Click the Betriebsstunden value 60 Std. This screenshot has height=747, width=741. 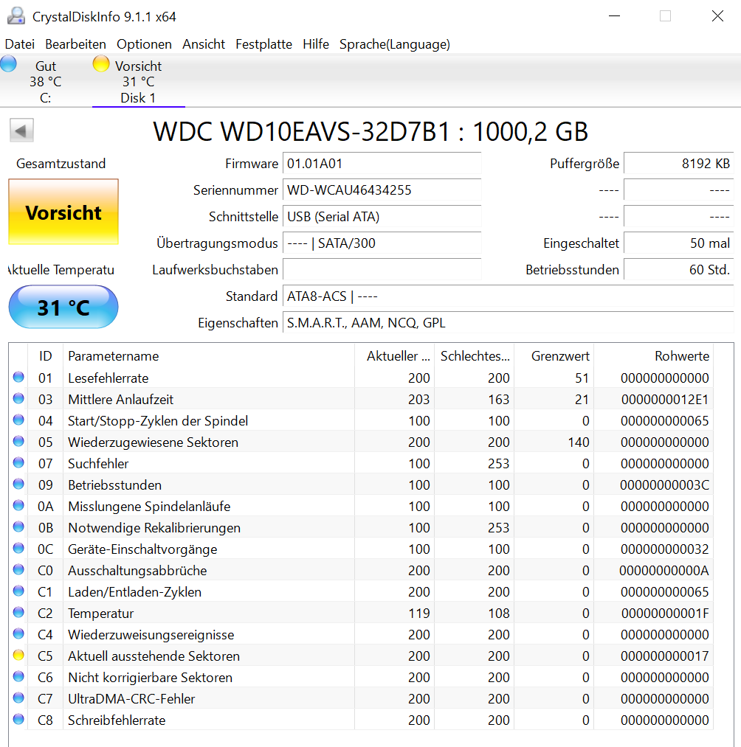tap(679, 270)
